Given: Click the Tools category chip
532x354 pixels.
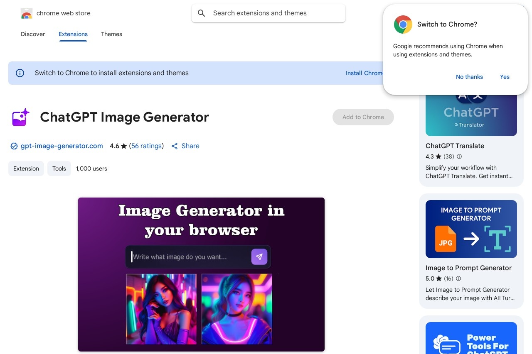Looking at the screenshot, I should click(59, 168).
